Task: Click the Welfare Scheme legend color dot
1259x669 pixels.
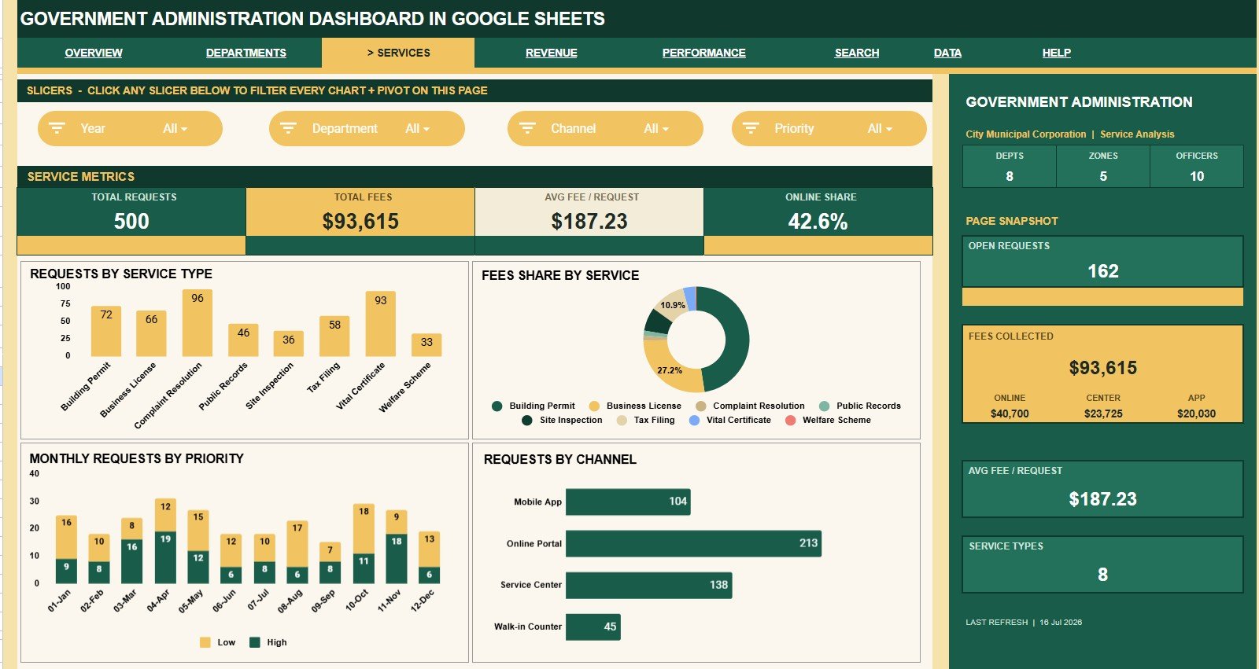Action: (790, 421)
